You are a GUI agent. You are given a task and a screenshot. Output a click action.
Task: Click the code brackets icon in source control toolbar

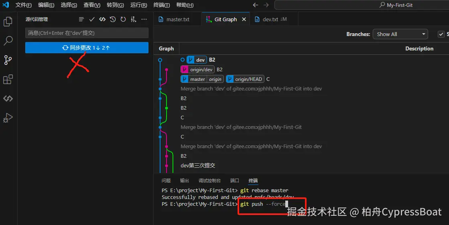pyautogui.click(x=102, y=19)
